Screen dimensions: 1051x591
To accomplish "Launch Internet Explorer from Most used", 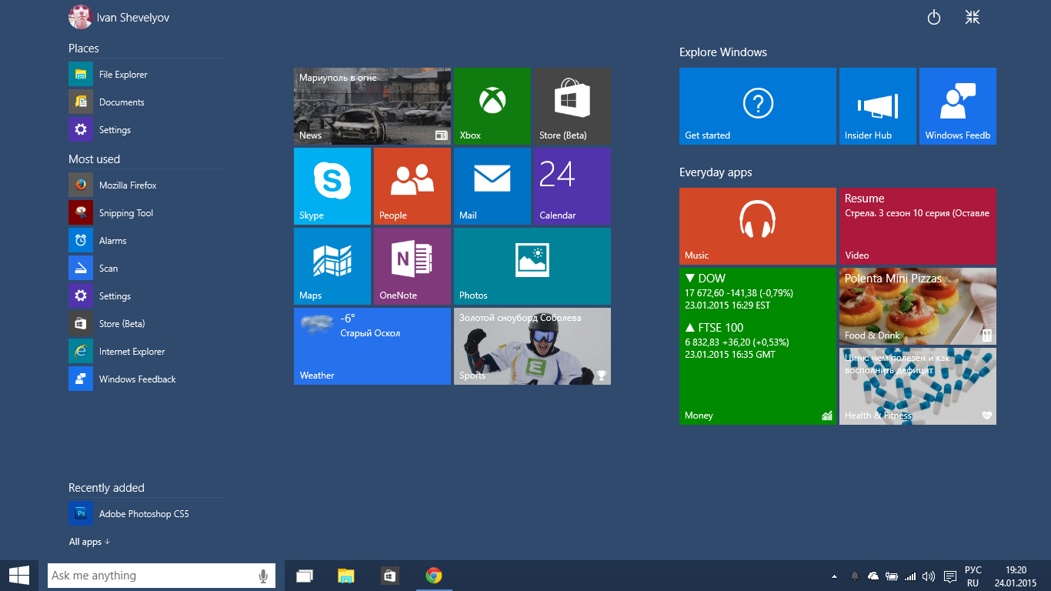I will (147, 352).
